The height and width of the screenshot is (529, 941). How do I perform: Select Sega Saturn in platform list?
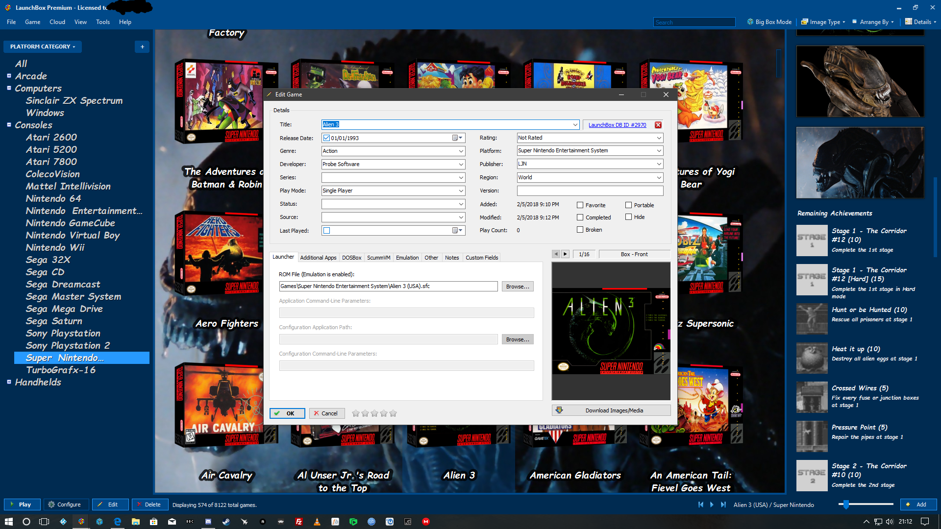(x=54, y=321)
